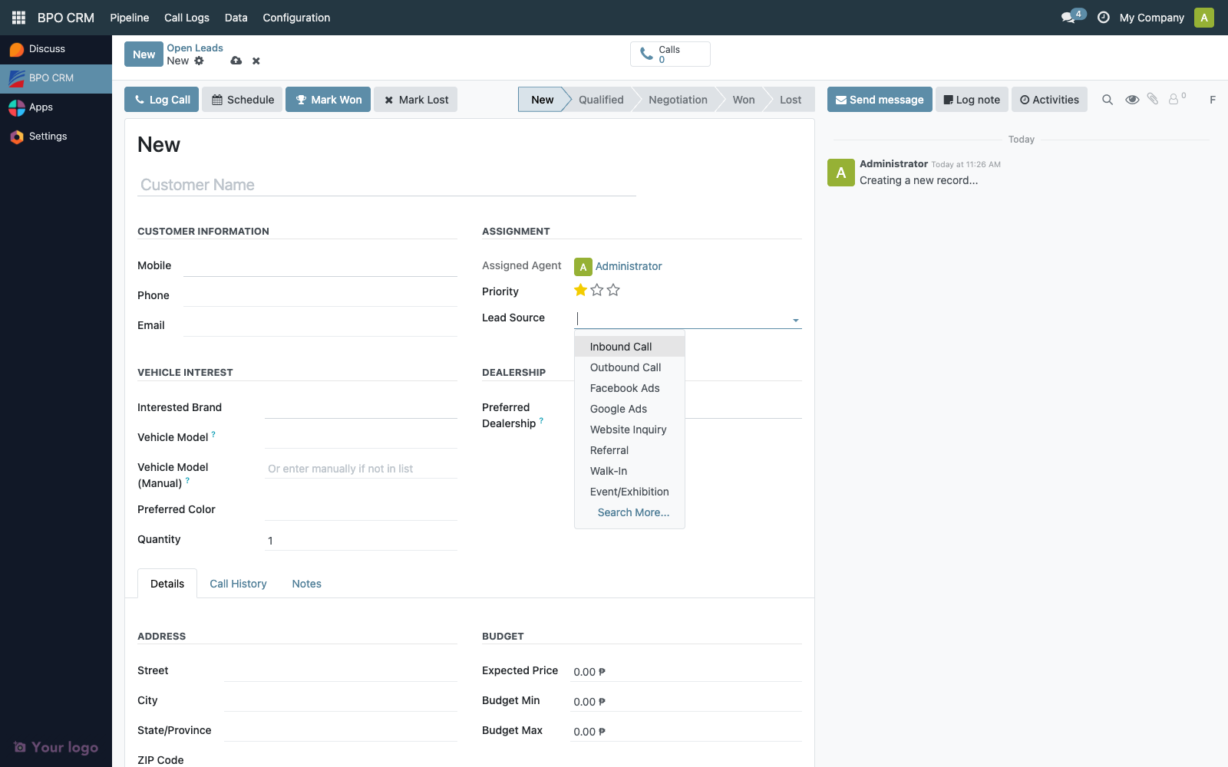
Task: Set priority to three stars
Action: (613, 290)
